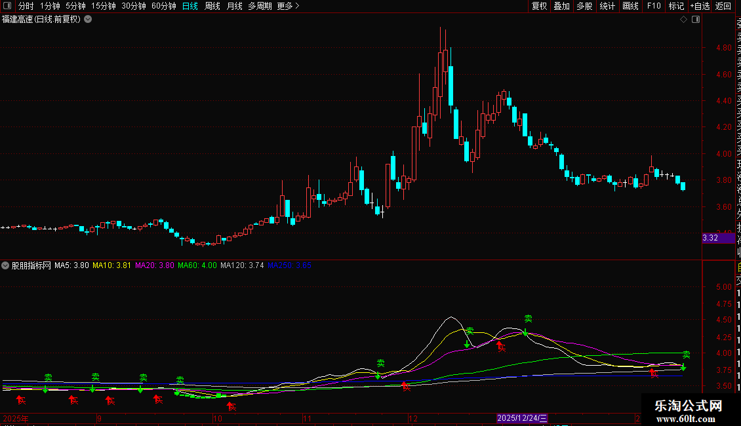This screenshot has width=741, height=426.
Task: Switch to 分时 intraday view
Action: tap(26, 6)
